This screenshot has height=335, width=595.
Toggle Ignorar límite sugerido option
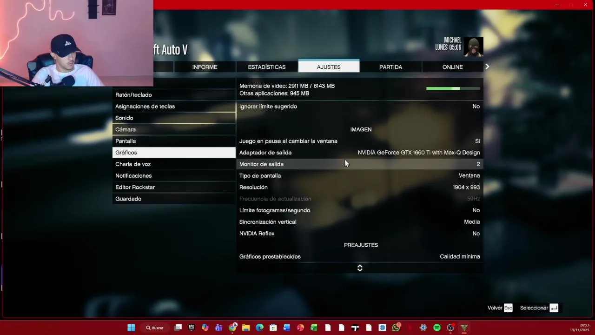tap(360, 107)
